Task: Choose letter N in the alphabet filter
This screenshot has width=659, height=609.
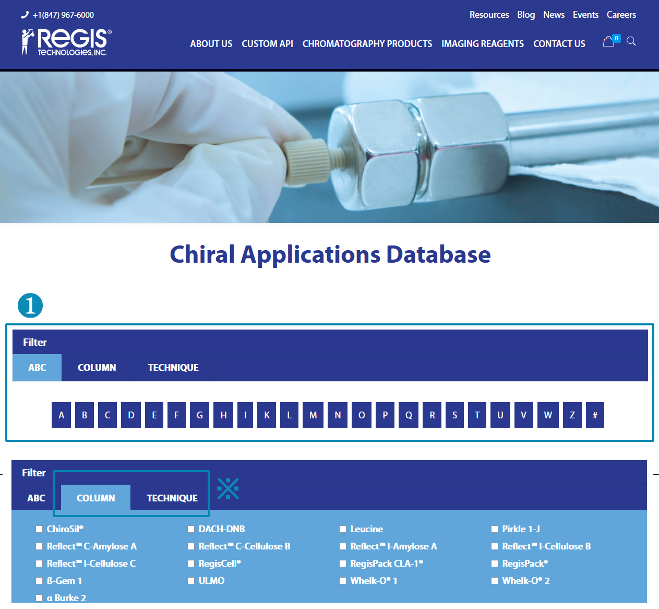Action: coord(338,415)
